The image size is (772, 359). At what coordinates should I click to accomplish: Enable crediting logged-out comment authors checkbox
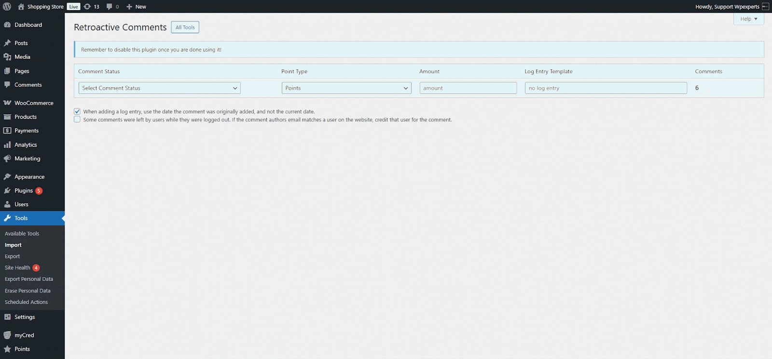pyautogui.click(x=77, y=120)
